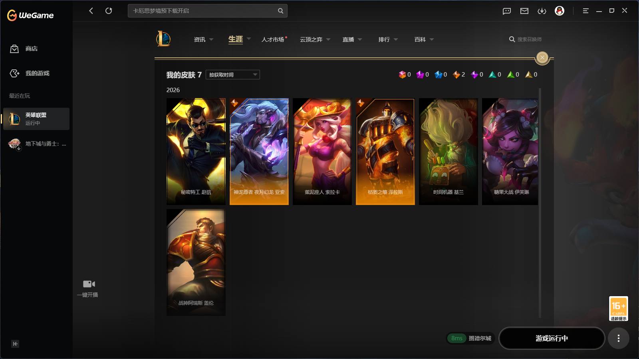Open the 16+ age rating notice
The image size is (639, 359).
(618, 308)
